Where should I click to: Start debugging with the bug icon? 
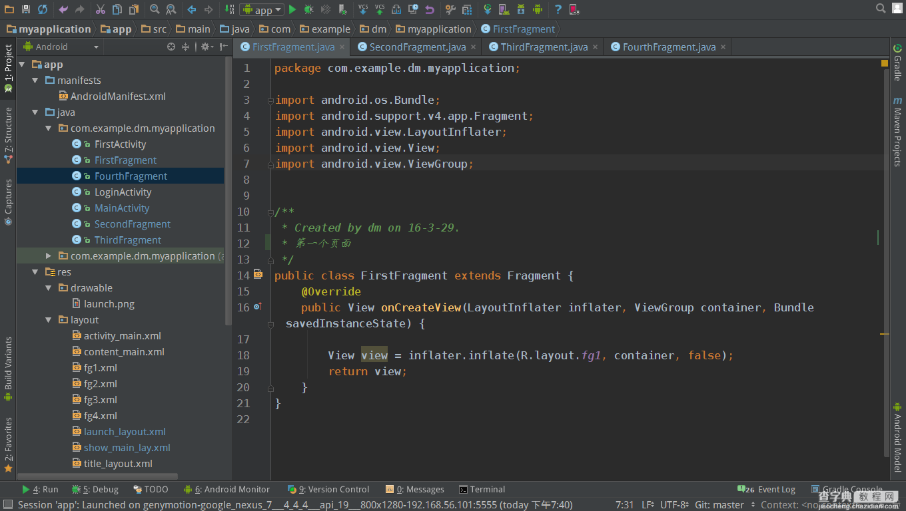point(309,9)
